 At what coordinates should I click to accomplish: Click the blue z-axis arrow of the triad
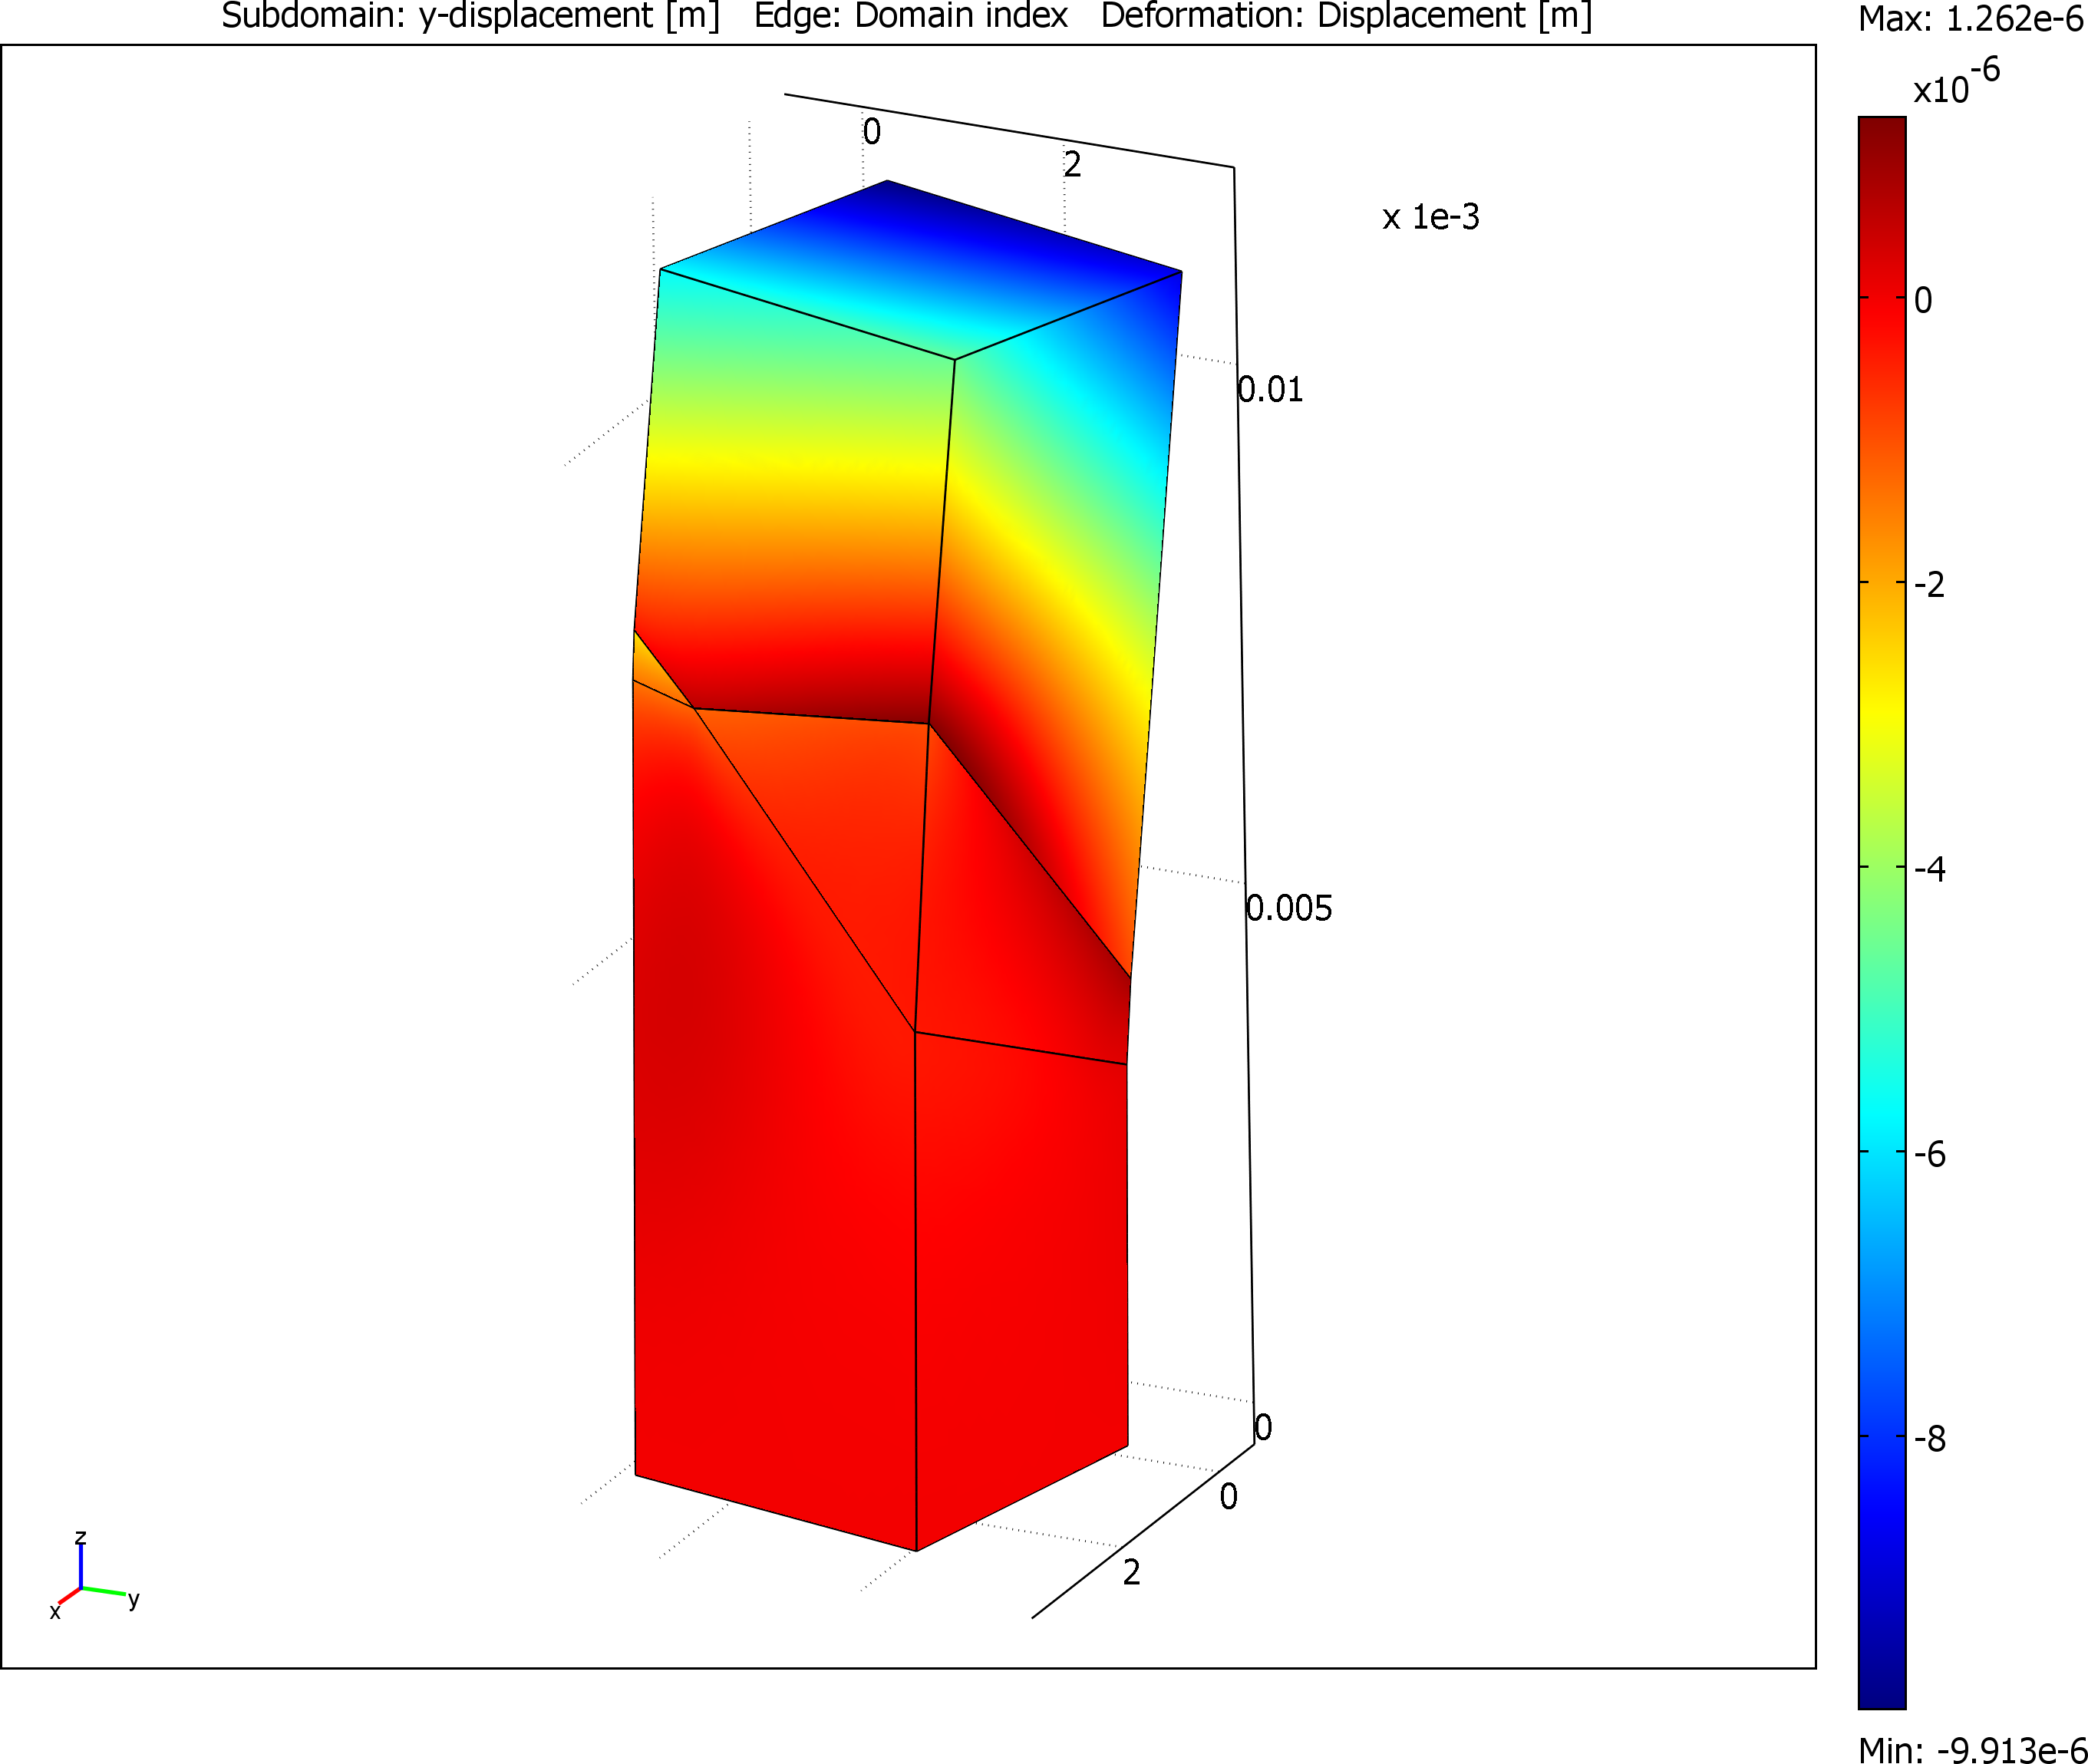[x=81, y=1567]
